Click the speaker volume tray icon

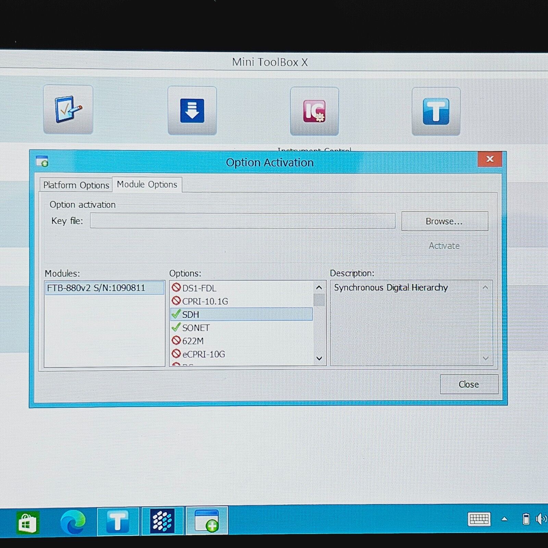tap(541, 519)
